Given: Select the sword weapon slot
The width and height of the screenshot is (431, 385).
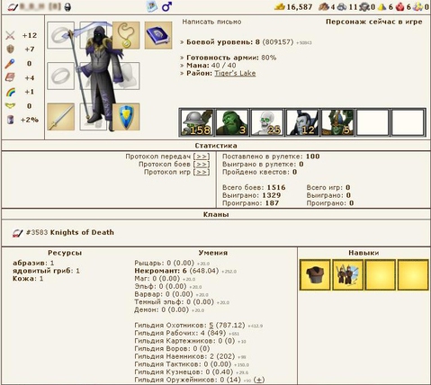Looking at the screenshot, I should 61,117.
